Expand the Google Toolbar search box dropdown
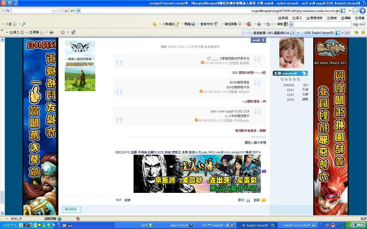 point(292,24)
